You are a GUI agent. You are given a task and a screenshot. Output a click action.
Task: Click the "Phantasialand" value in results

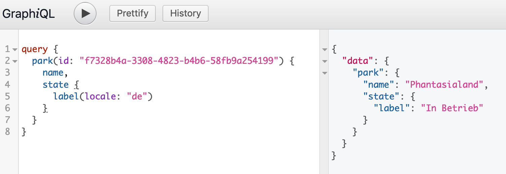click(x=445, y=85)
